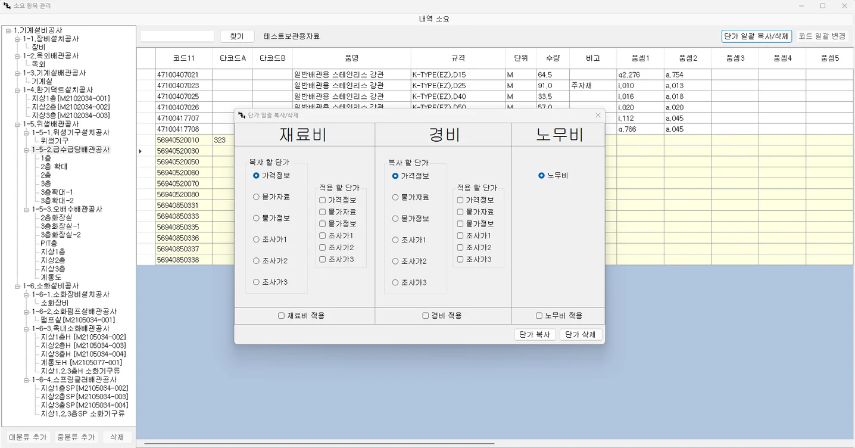Click the cell with code 56940850338
This screenshot has height=448, width=855.
[184, 260]
